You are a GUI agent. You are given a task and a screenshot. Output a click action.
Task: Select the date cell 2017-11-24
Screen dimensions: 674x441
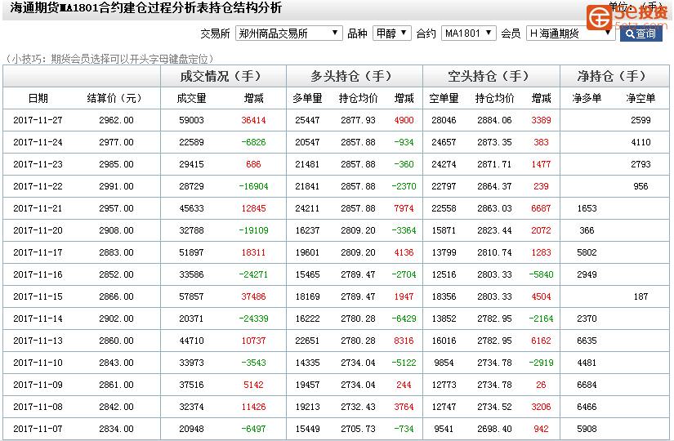point(38,142)
